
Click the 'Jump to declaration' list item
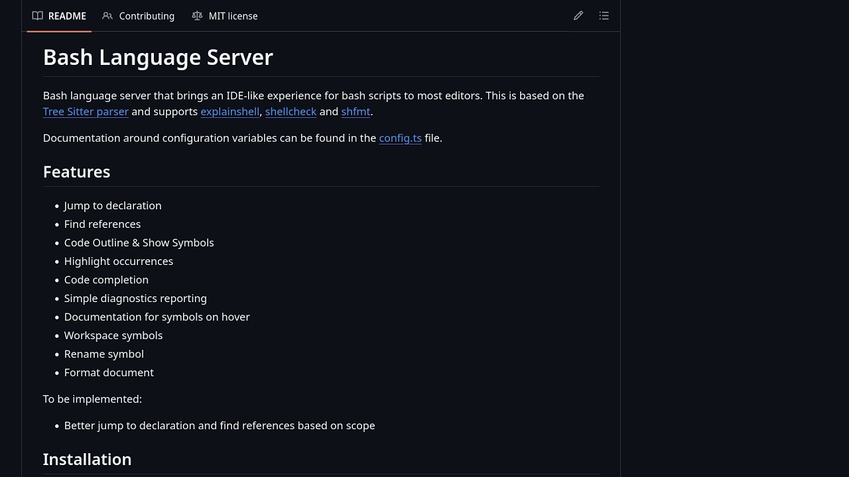click(113, 205)
